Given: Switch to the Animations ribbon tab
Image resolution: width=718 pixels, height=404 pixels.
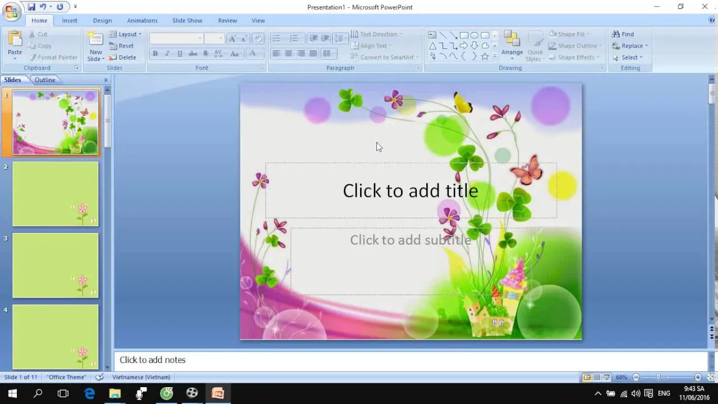Looking at the screenshot, I should pyautogui.click(x=142, y=20).
